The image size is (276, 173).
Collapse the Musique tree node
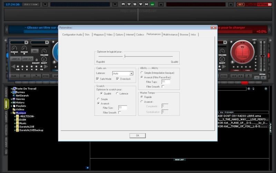[x=11, y=113]
